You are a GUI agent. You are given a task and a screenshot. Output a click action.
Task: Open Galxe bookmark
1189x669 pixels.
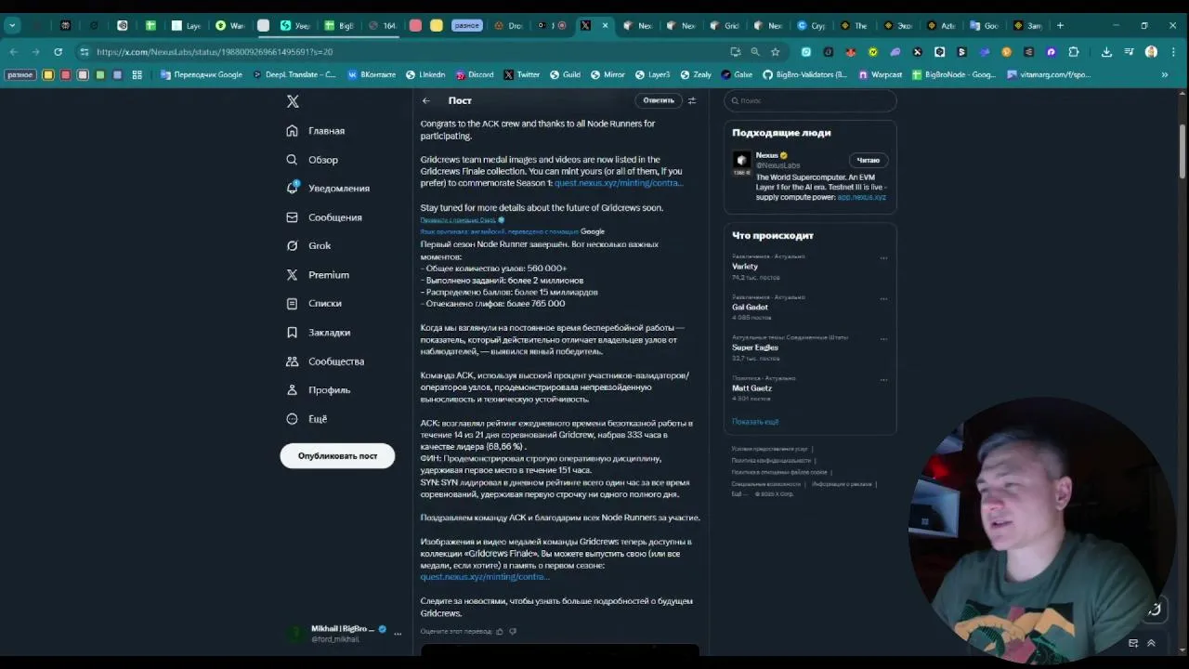(735, 74)
